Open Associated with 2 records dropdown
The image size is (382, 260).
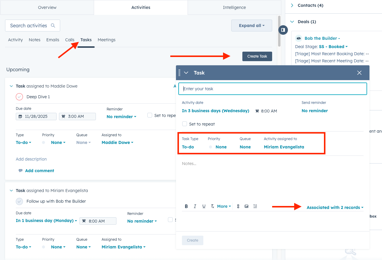tap(335, 207)
